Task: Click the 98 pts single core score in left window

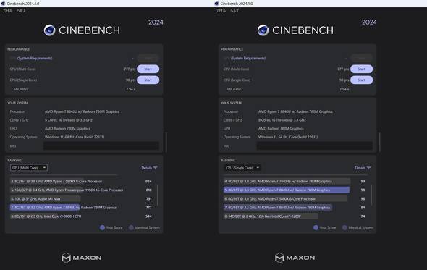Action: (x=131, y=80)
